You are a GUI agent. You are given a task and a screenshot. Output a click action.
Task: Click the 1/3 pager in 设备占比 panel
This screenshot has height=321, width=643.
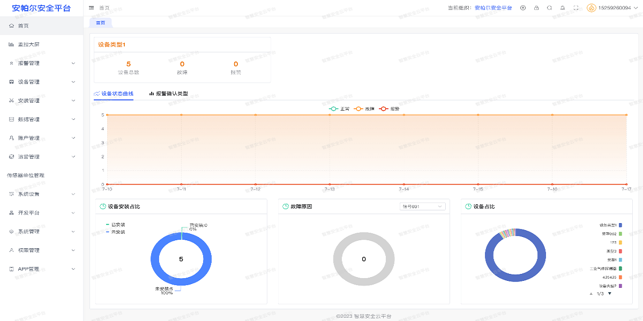tap(601, 294)
